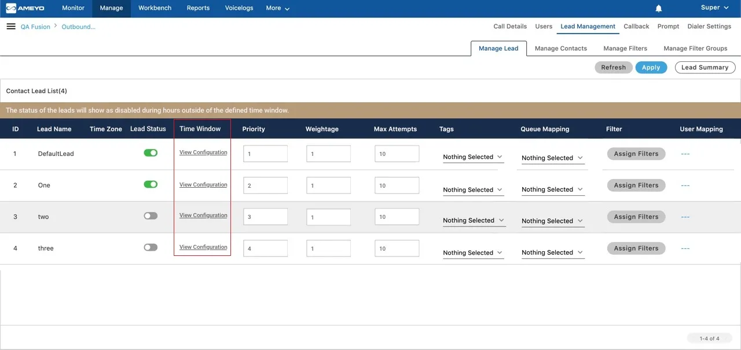Open the hamburger menu icon

10,27
